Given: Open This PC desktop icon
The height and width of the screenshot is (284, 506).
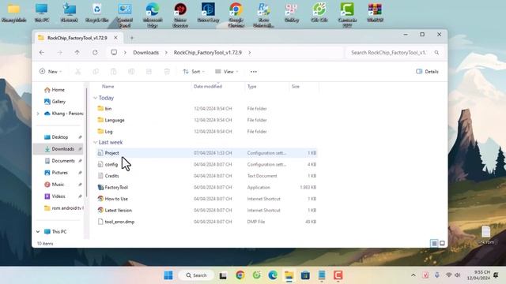Looking at the screenshot, I should click(x=42, y=13).
